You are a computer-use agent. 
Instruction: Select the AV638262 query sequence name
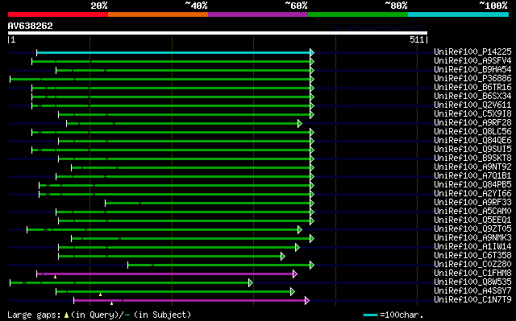[31, 26]
